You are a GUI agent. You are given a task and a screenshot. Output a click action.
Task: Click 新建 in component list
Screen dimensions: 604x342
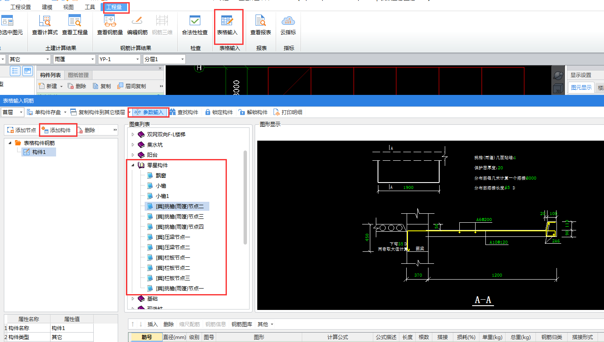[48, 86]
